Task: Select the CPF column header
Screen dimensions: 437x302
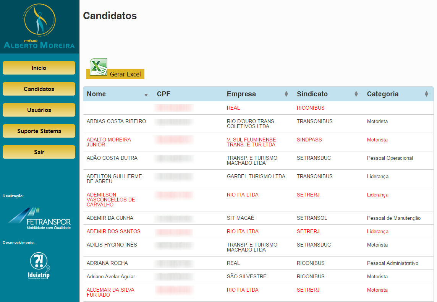Action: 163,94
